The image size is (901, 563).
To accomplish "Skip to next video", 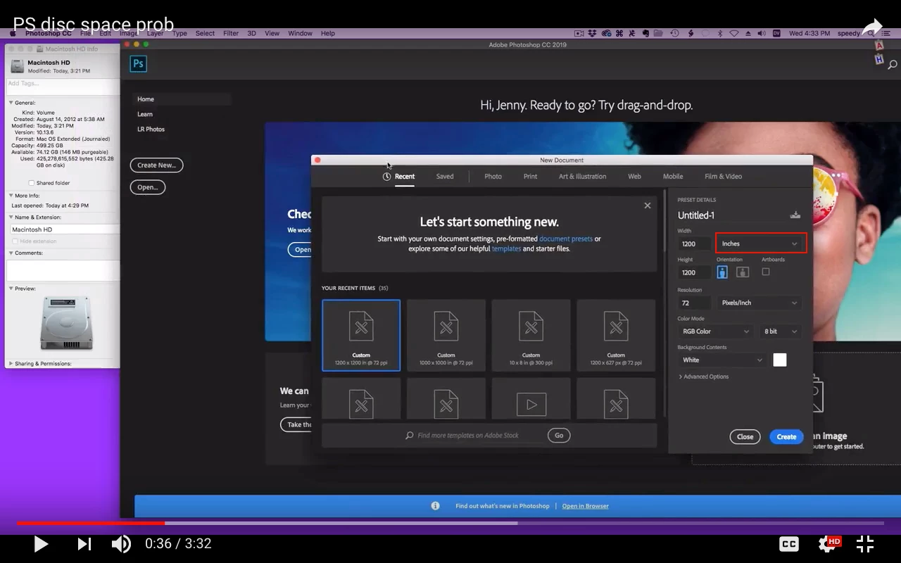I will [x=84, y=544].
